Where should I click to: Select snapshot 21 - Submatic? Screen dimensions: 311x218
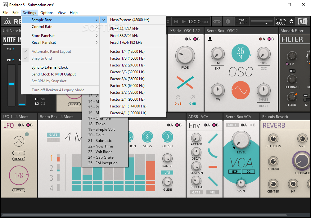[x=105, y=141]
